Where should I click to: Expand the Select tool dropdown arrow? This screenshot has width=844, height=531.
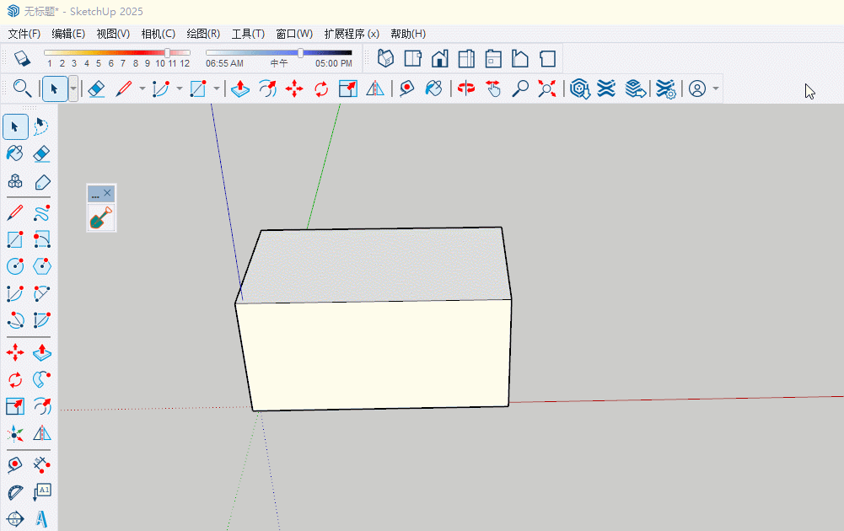tap(73, 88)
